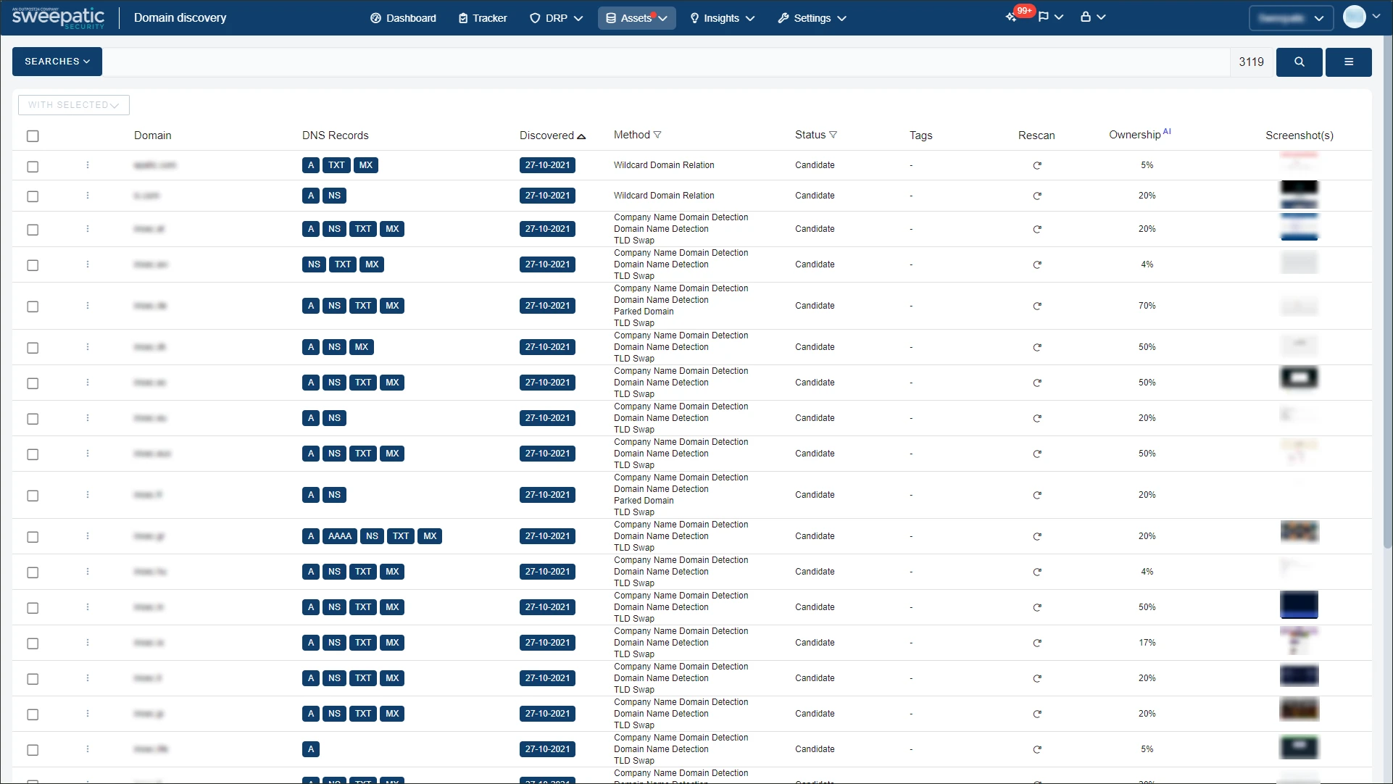The height and width of the screenshot is (784, 1393).
Task: Click the Dashboard navigation item
Action: [403, 18]
